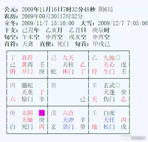Click the red 阴 character beside 开门

(13, 71)
